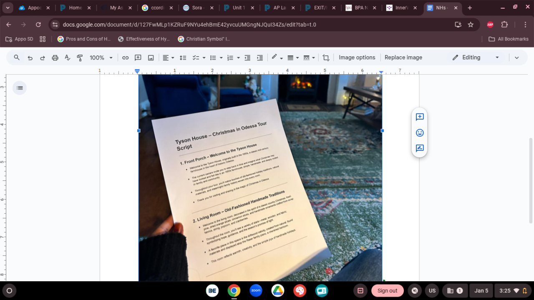Screen dimensions: 534x300
Task: Open a new browser tab
Action: [x=470, y=8]
